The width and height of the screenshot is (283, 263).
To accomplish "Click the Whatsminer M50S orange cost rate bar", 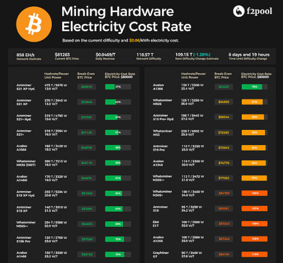I will coord(254,102).
